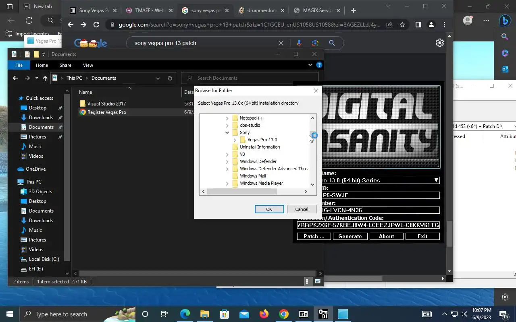
Task: Open Google Lens image search
Action: tap(315, 43)
